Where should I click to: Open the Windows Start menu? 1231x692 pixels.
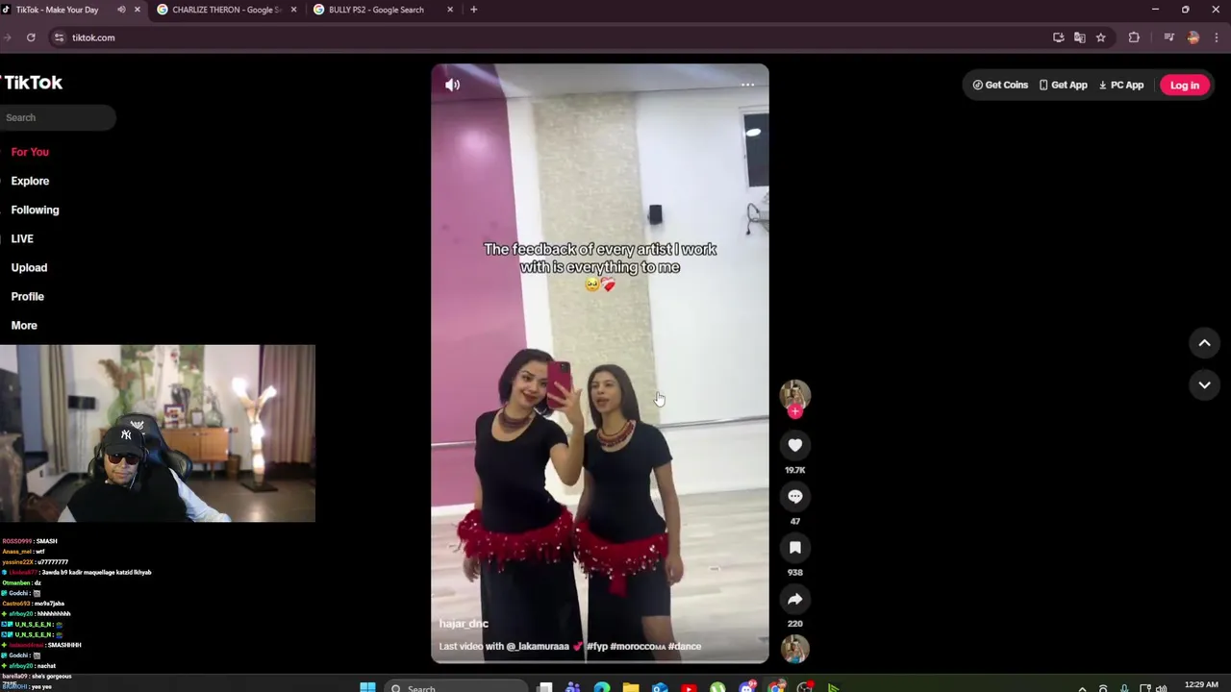click(367, 687)
